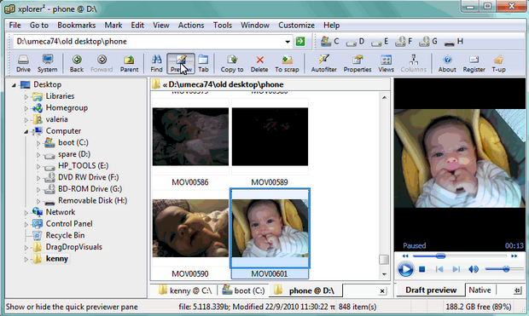529x316 pixels.
Task: Jump to drive E button
Action: point(380,42)
